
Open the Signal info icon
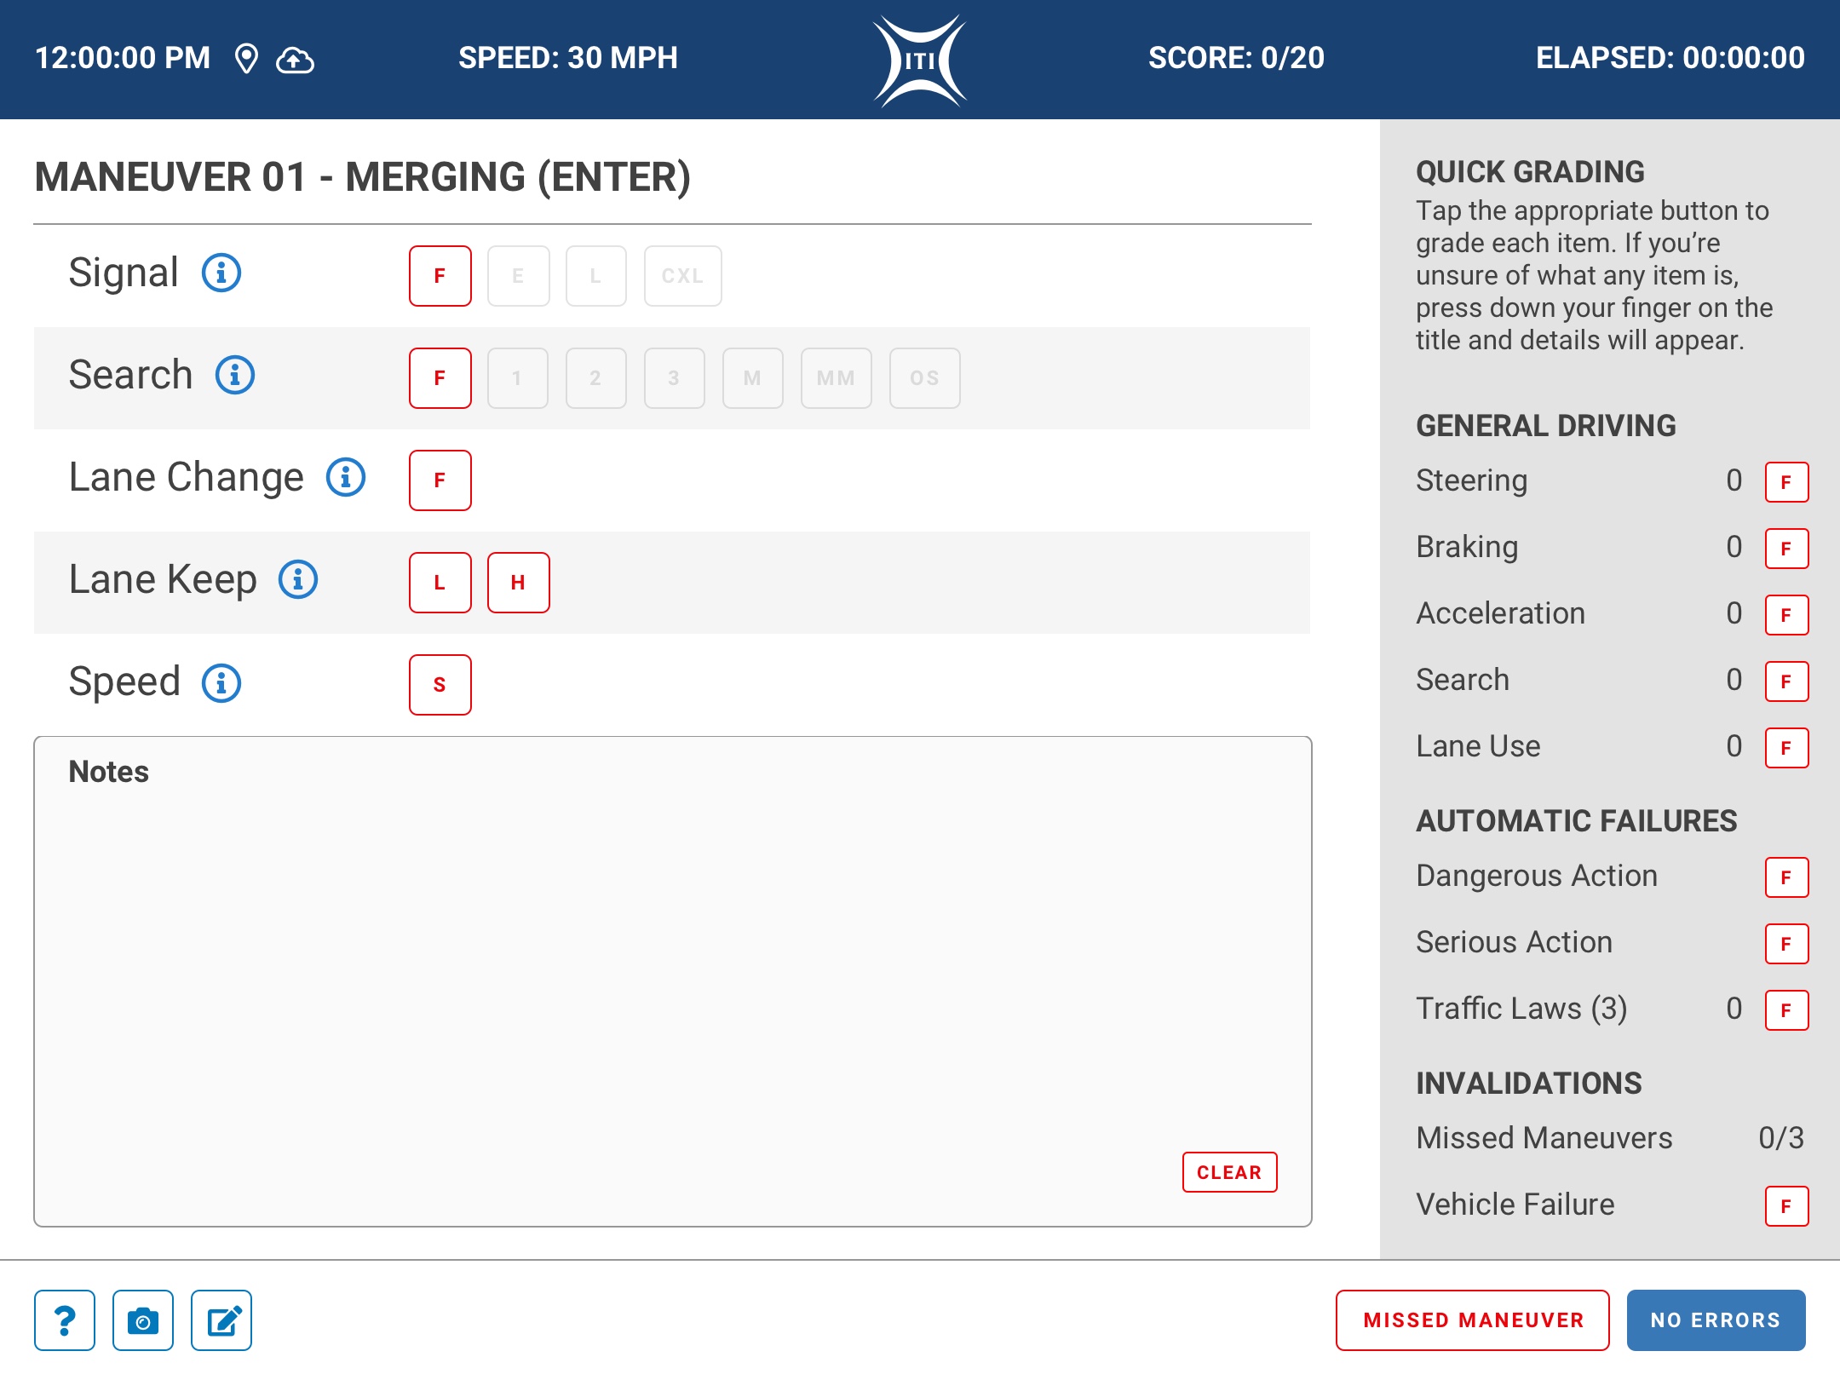coord(221,273)
